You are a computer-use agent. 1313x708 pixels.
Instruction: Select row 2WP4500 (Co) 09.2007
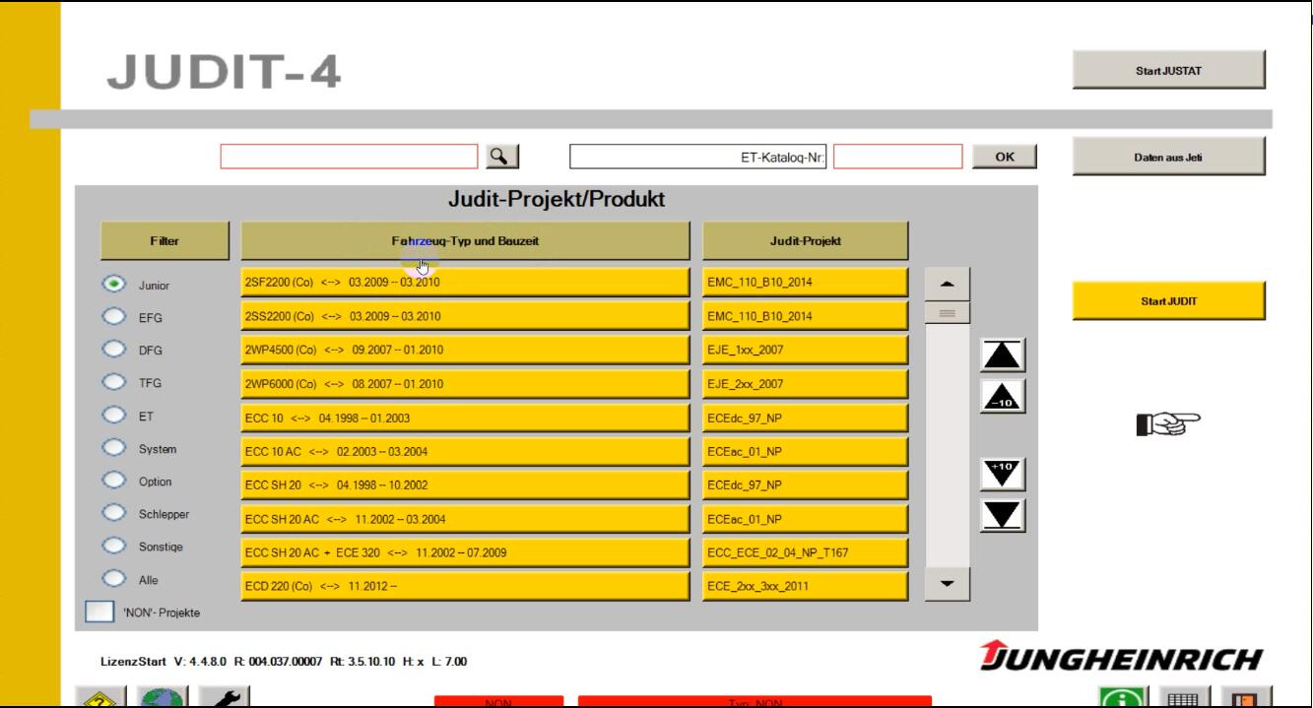[465, 350]
